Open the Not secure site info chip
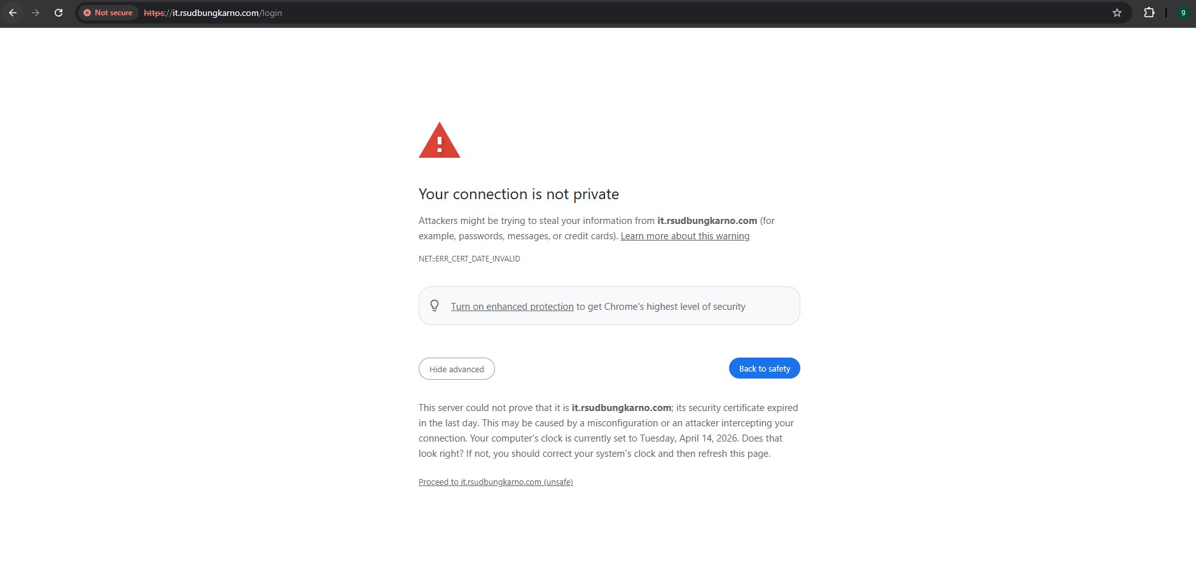This screenshot has height=565, width=1196. pyautogui.click(x=108, y=13)
